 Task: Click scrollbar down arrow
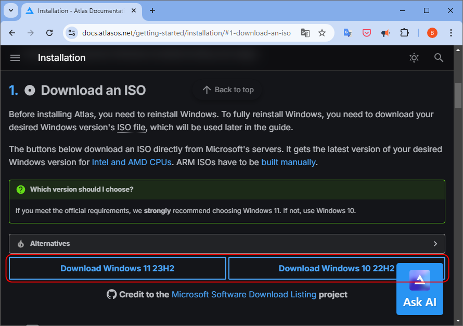[458, 321]
